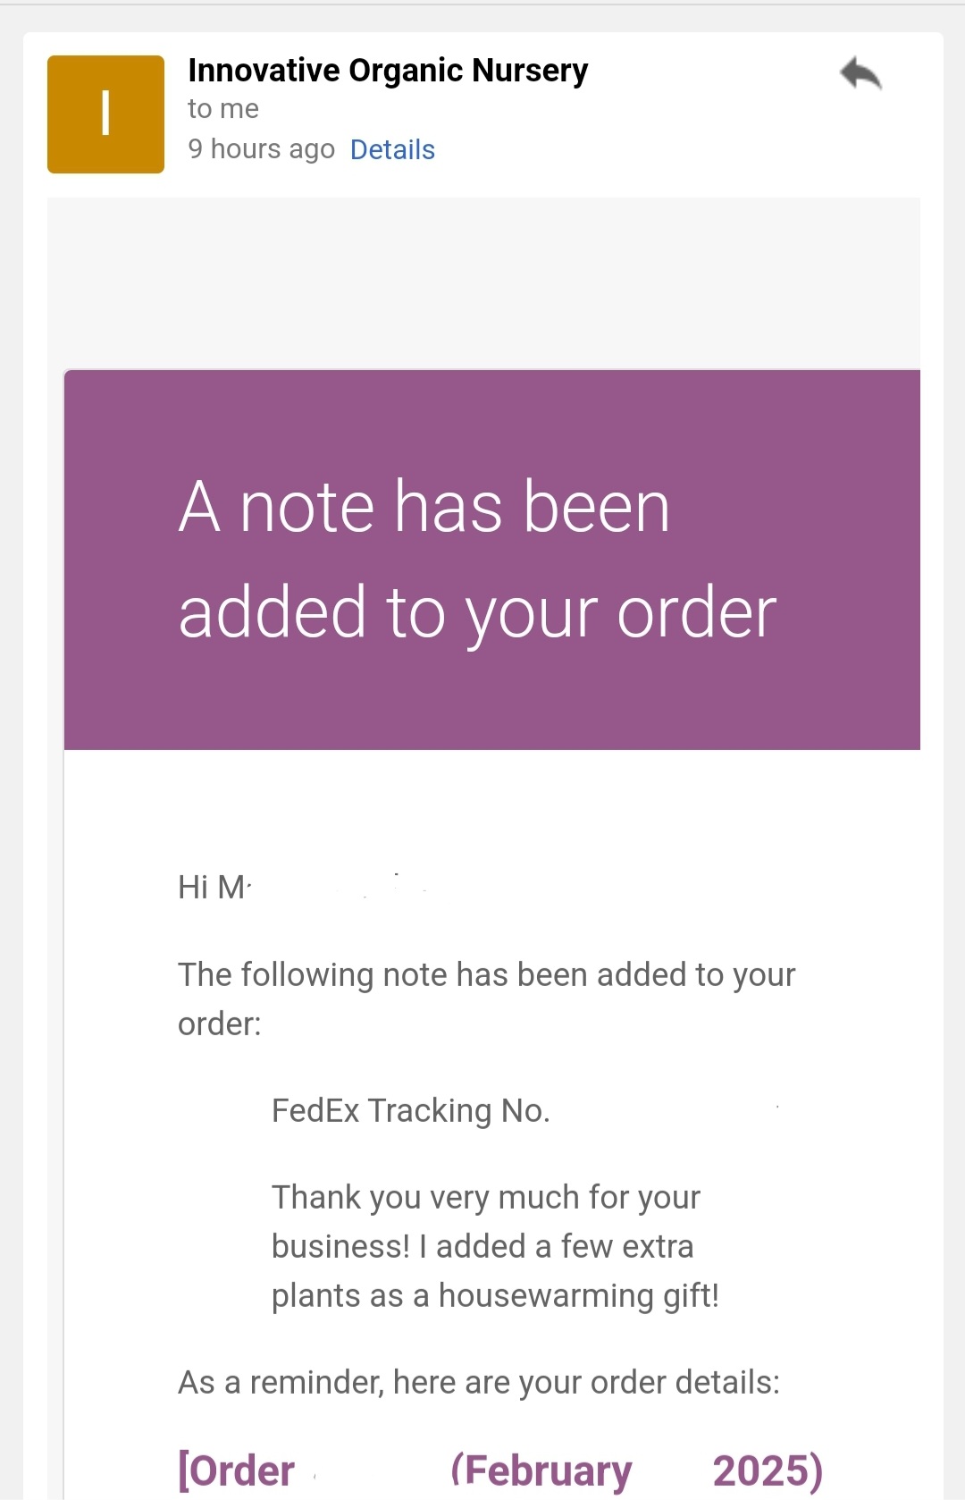Click the 'A note has been' heading line
Screen dimensions: 965x1500
pyautogui.click(x=424, y=507)
